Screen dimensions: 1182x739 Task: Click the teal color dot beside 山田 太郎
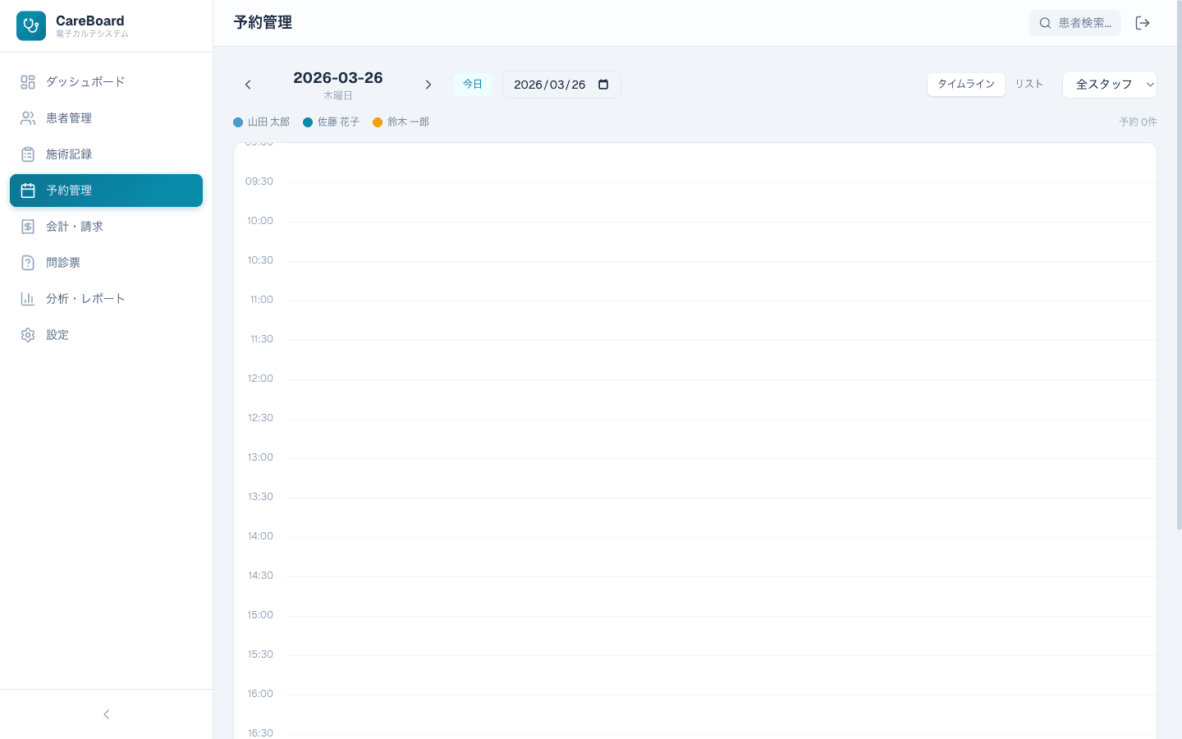(238, 122)
